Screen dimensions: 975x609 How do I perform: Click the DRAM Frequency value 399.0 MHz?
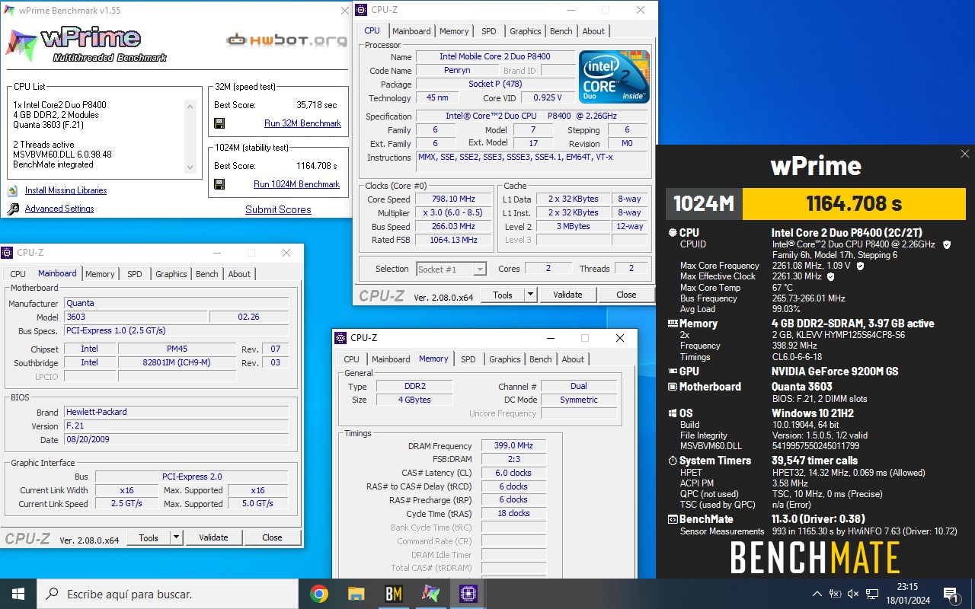514,446
